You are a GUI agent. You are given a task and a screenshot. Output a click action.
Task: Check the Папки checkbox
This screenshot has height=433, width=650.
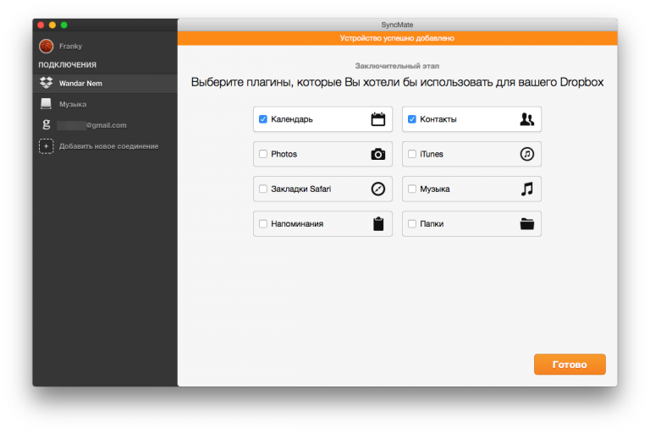pos(411,224)
